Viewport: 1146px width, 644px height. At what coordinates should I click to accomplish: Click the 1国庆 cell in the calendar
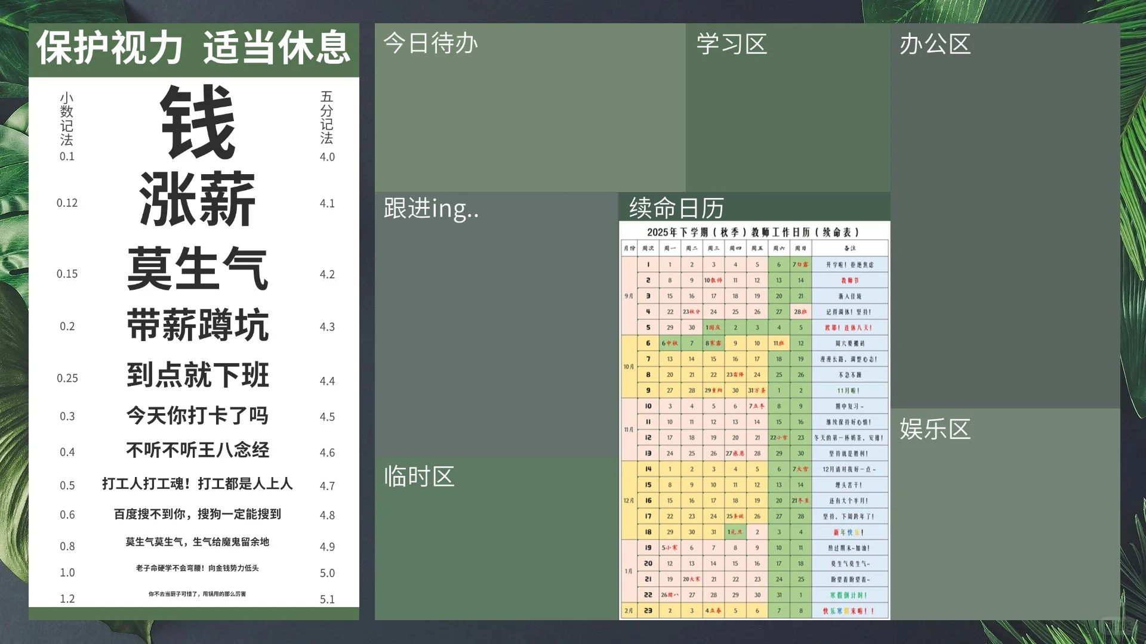713,327
